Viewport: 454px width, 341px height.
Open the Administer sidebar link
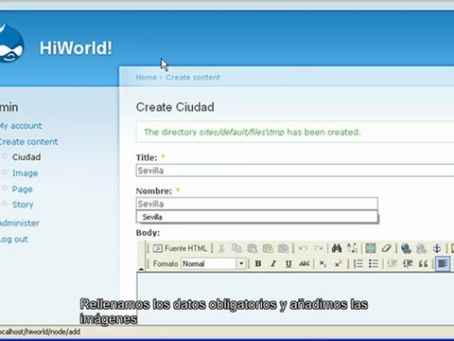(x=20, y=223)
